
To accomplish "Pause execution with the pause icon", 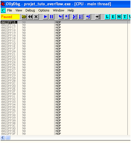I will pos(52,17).
